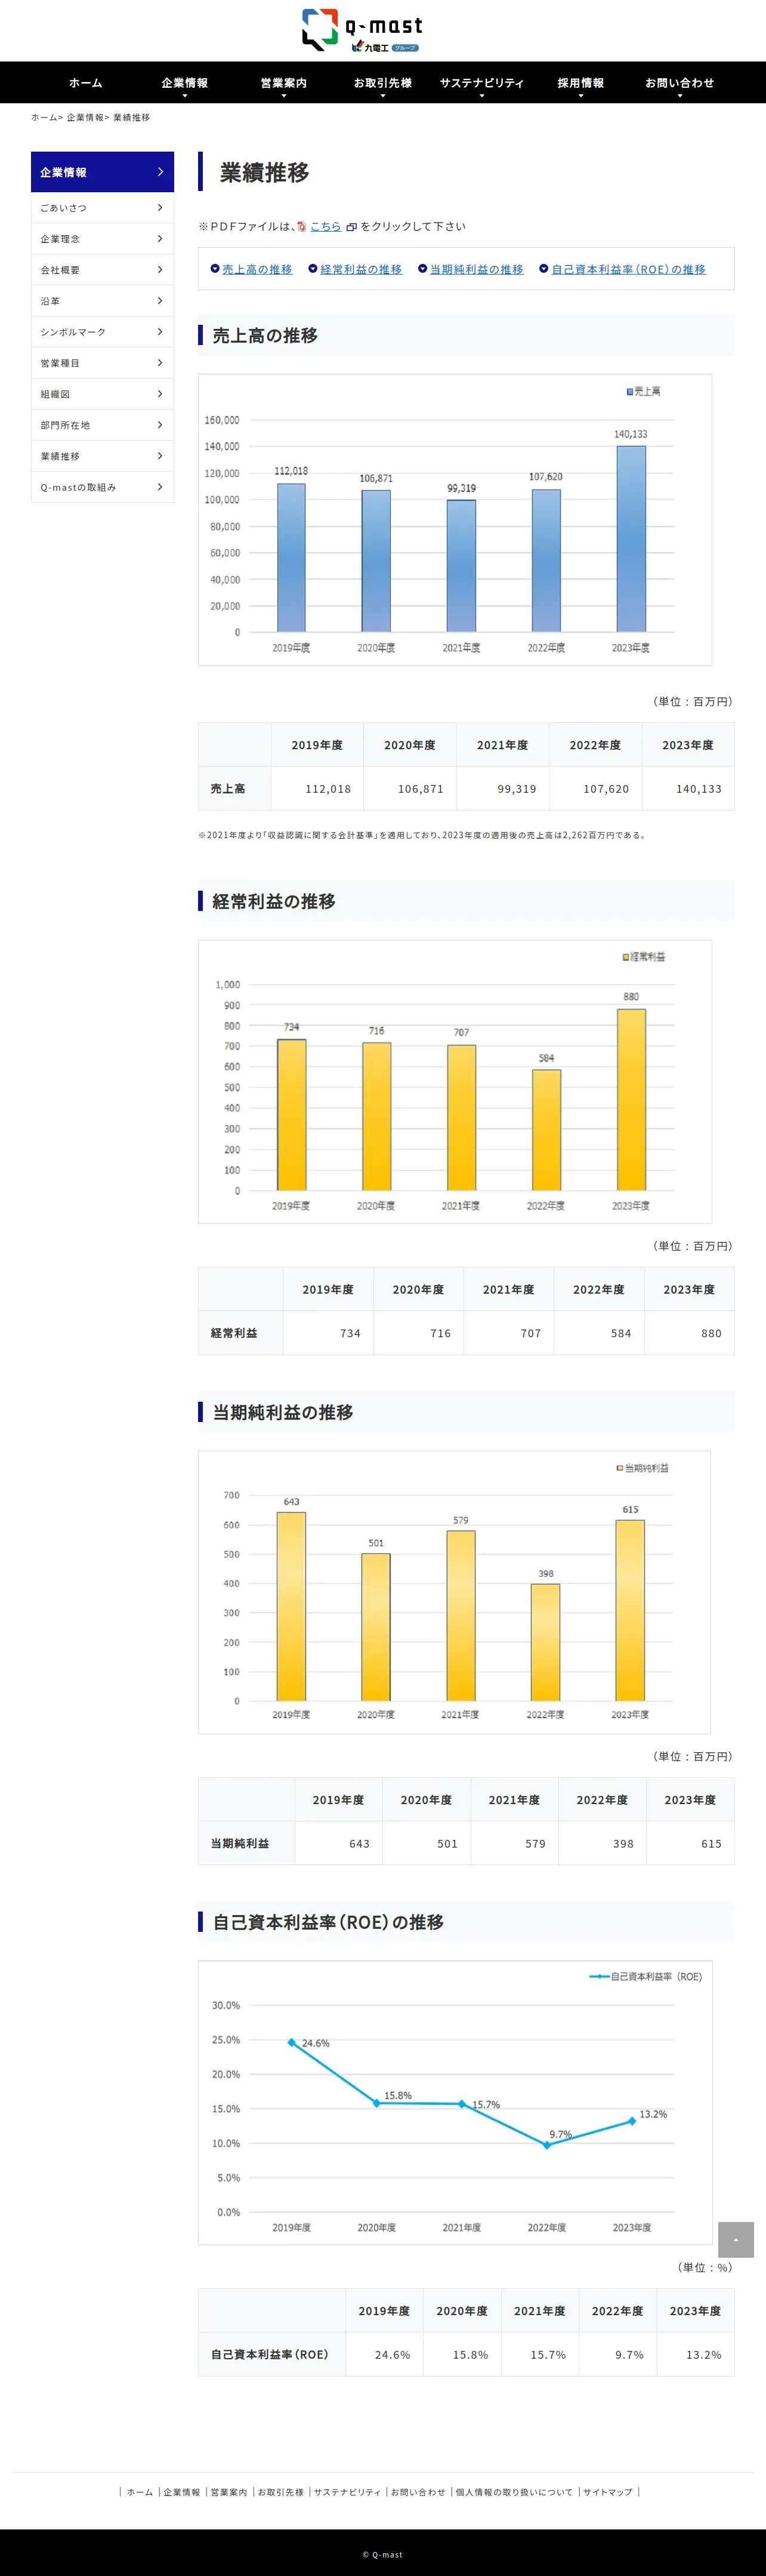The image size is (766, 2576).
Task: Open the お問い合わせ navigation menu
Action: (x=679, y=83)
